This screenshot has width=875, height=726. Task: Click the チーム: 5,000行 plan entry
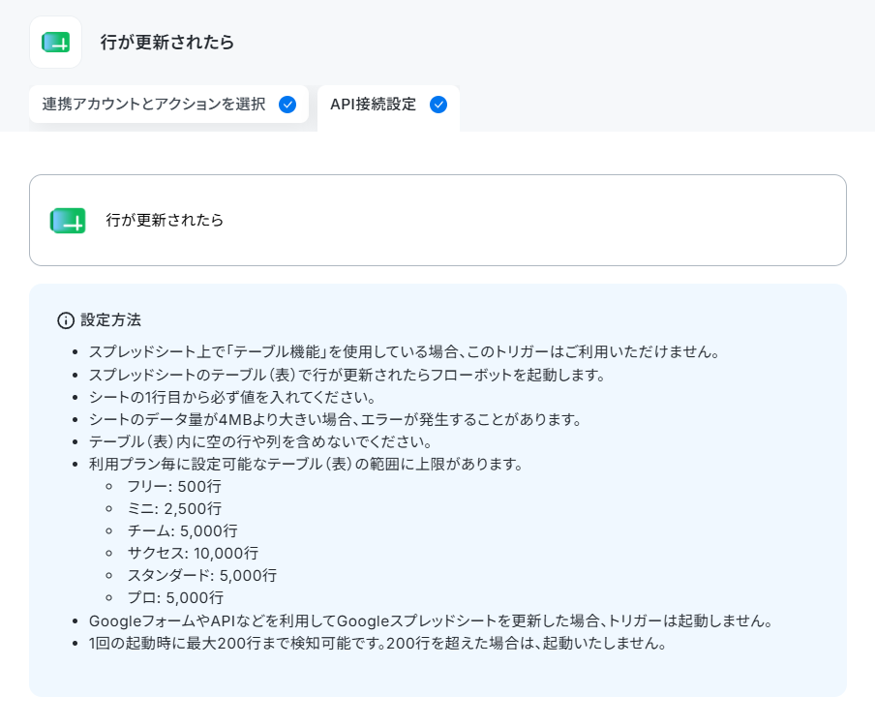click(x=183, y=531)
